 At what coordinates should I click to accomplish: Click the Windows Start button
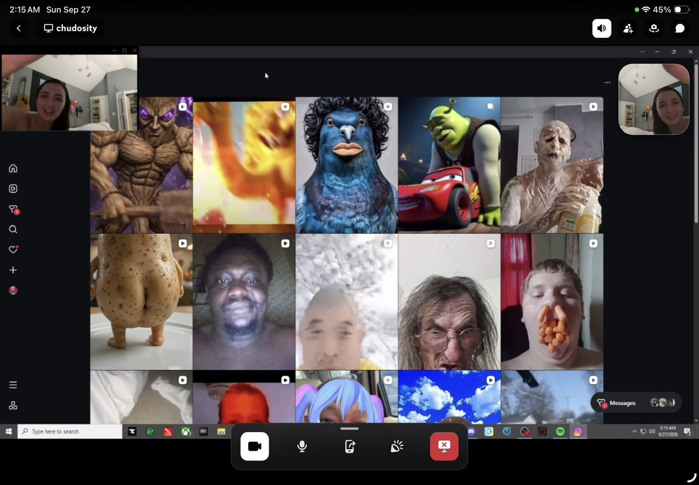coord(9,431)
